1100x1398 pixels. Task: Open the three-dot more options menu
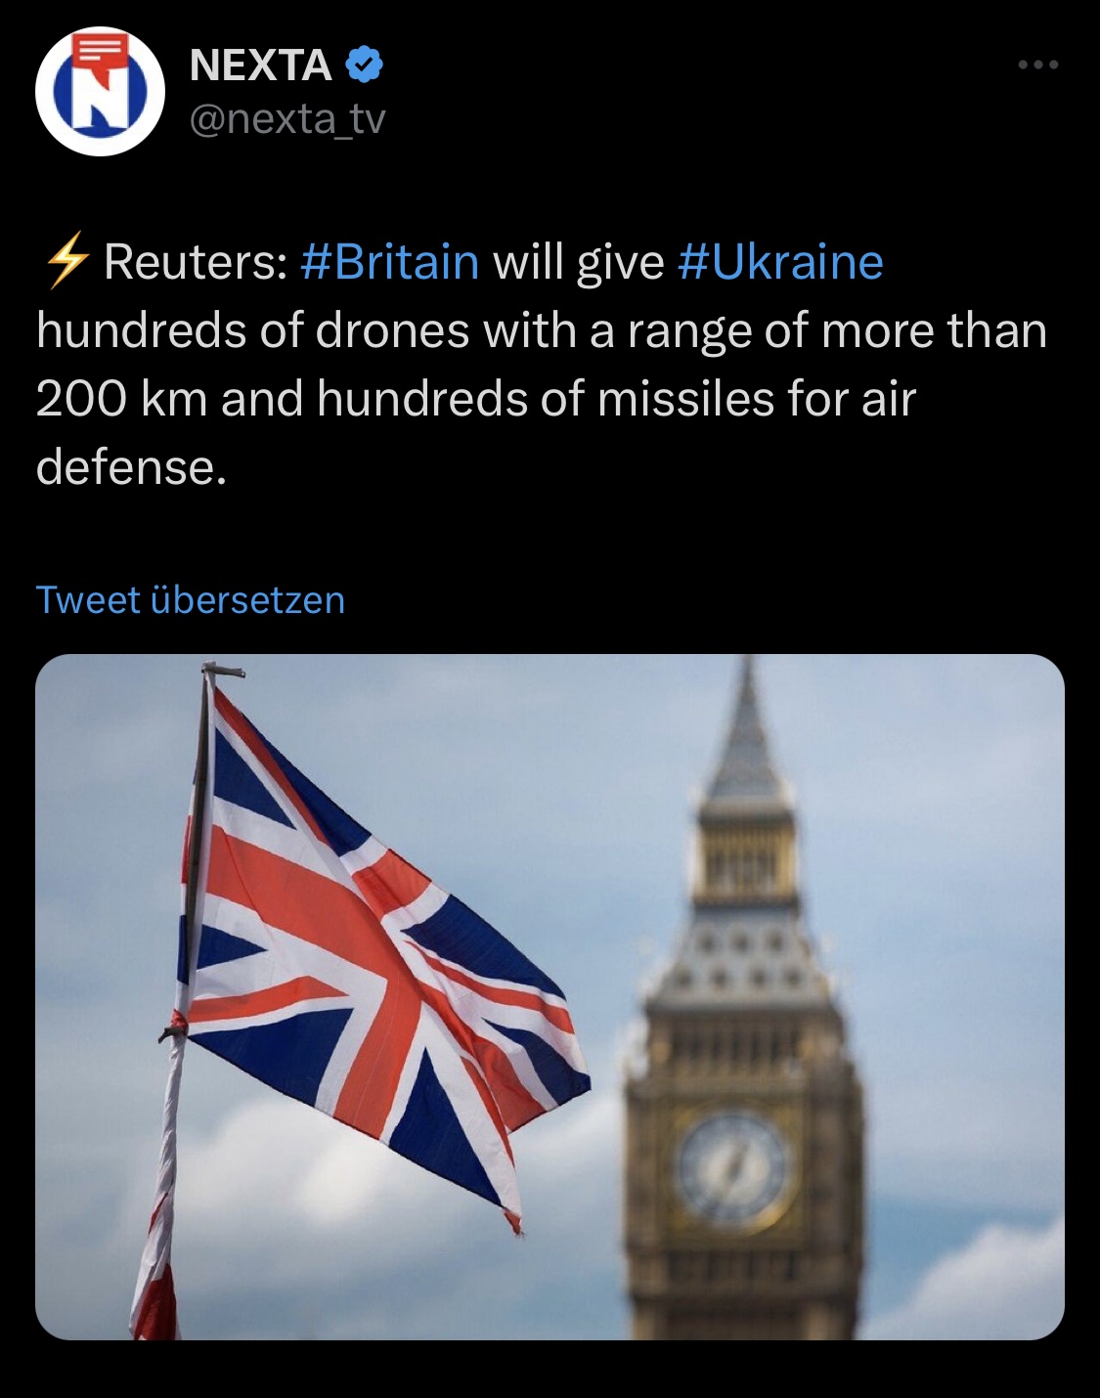[1037, 65]
